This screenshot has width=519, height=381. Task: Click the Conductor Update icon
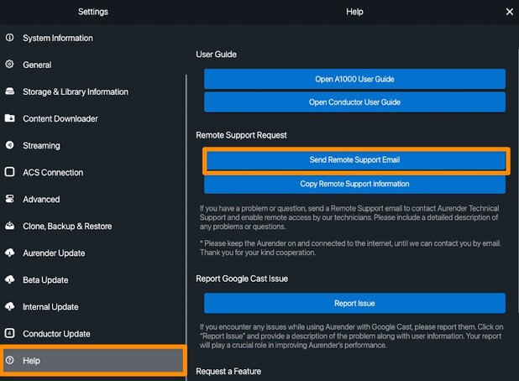9,333
